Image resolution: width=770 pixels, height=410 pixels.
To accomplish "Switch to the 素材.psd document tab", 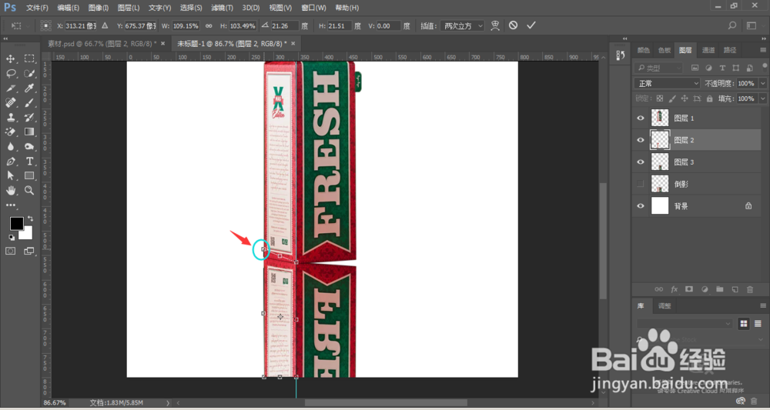I will (x=102, y=44).
